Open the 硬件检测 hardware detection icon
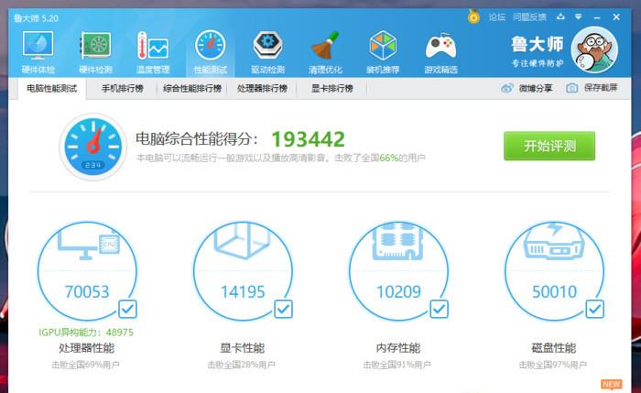The width and height of the screenshot is (641, 393). point(95,49)
